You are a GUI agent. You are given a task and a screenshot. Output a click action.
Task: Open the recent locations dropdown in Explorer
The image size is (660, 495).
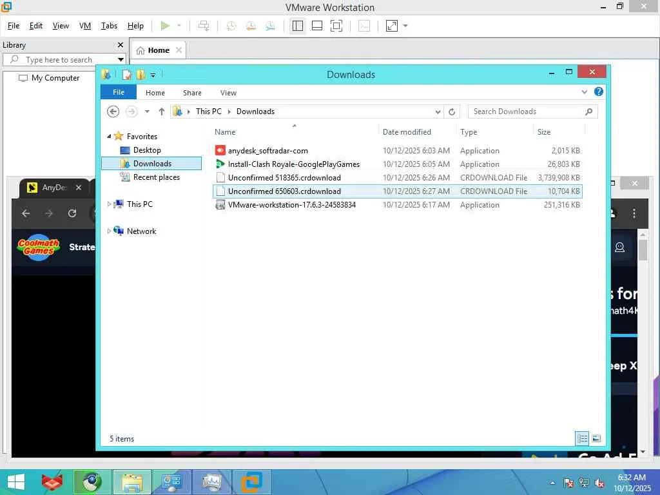[147, 112]
